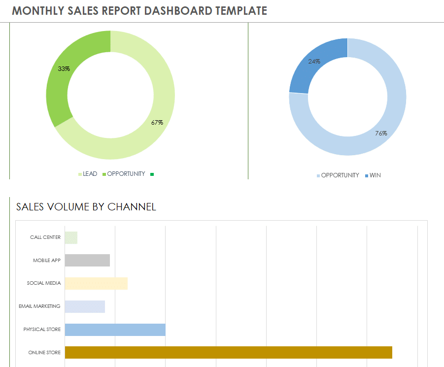Select the LEAD legend entry
Viewport: 444px width, 367px height.
pos(87,174)
